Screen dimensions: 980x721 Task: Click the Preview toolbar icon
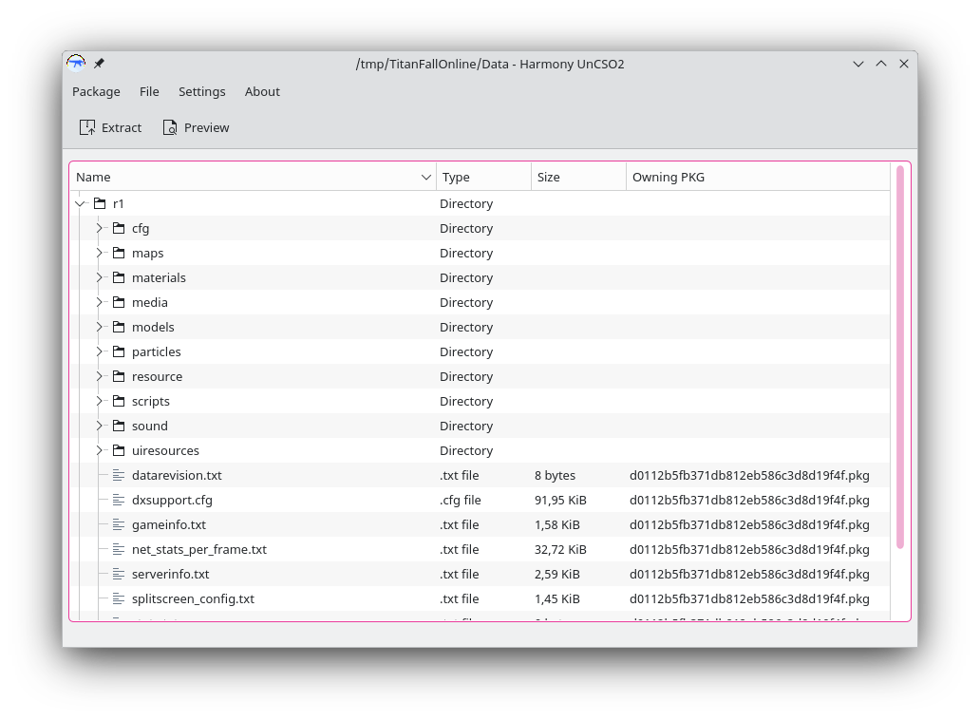point(170,127)
